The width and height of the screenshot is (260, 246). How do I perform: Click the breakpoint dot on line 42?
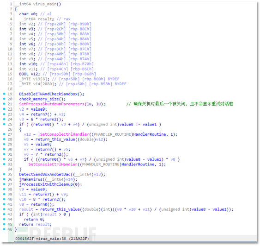point(4,209)
